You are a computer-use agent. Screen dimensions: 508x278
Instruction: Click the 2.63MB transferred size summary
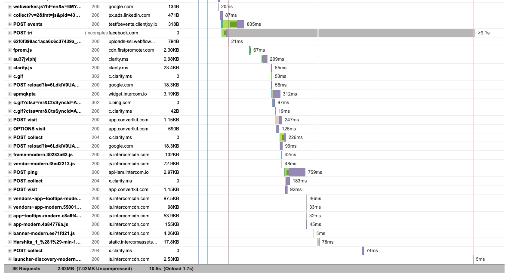[x=65, y=268]
